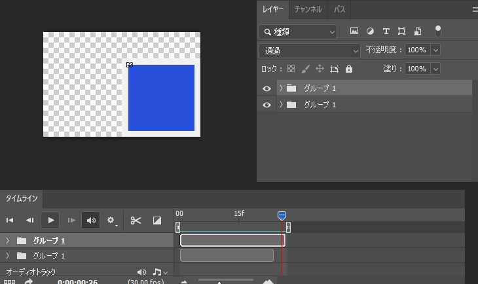
Task: Click the lock all padlock icon
Action: click(x=349, y=69)
